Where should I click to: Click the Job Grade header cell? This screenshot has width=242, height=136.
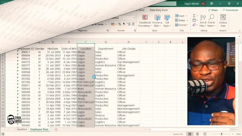tap(129, 49)
